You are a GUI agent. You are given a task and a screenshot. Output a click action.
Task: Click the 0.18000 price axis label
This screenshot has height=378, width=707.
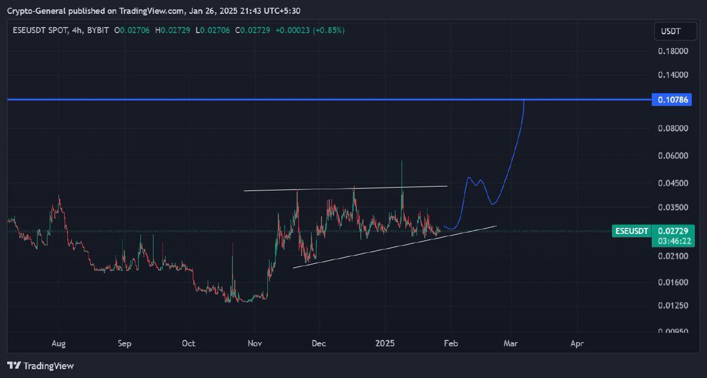pos(673,51)
